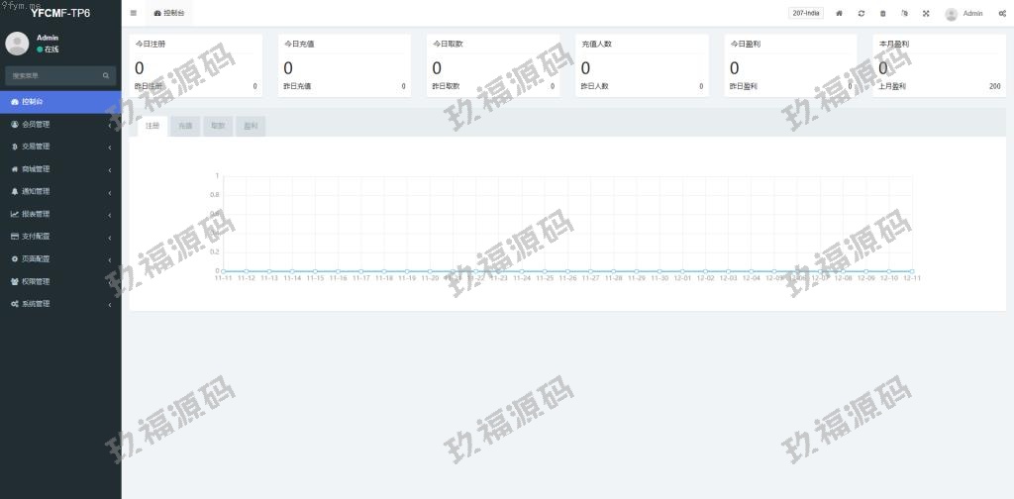This screenshot has width=1014, height=499.
Task: Click the trash clear-cache icon
Action: click(882, 13)
